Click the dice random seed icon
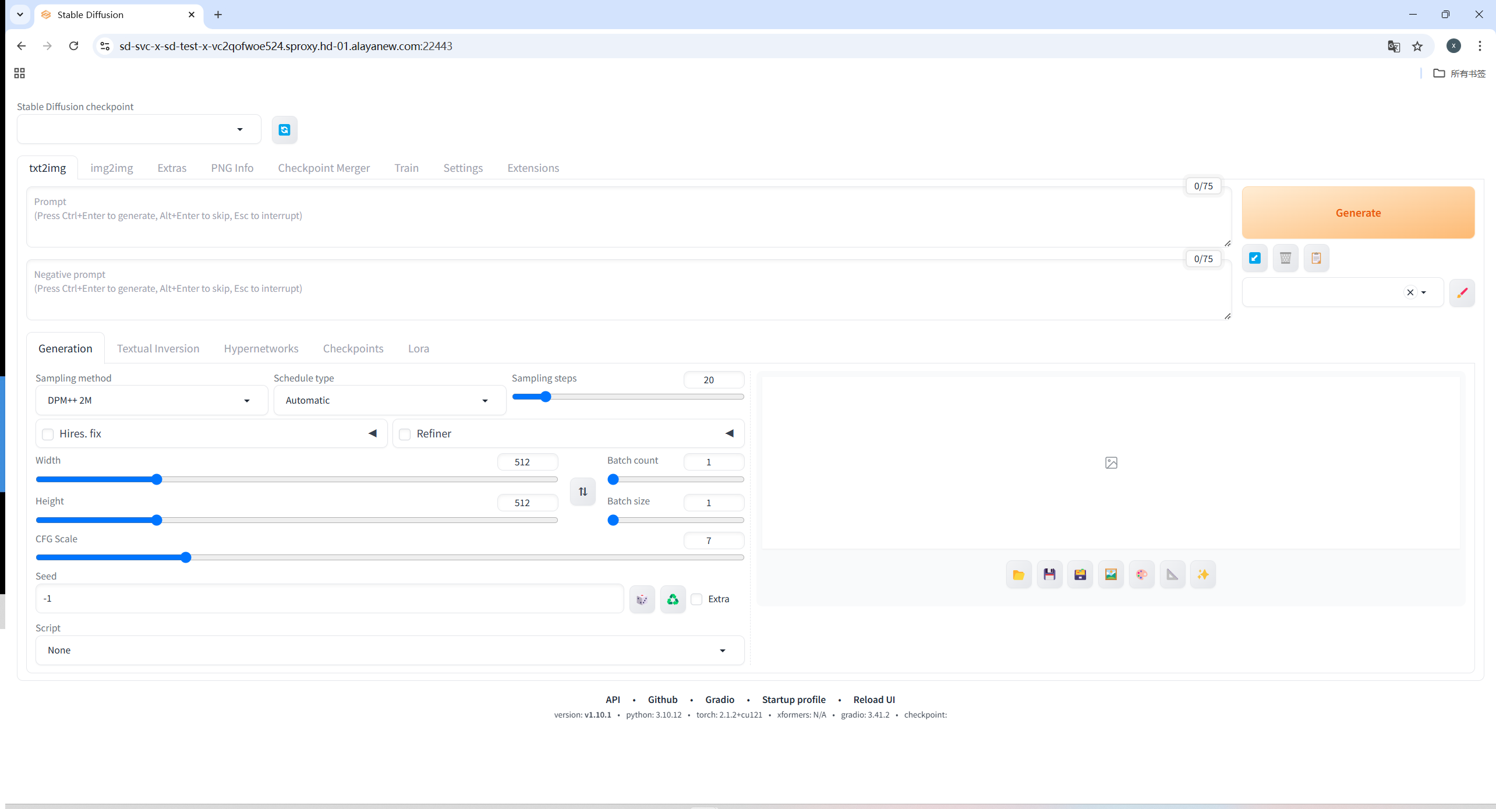The width and height of the screenshot is (1496, 809). [642, 599]
